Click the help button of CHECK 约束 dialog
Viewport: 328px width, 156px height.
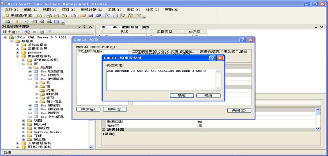click(242, 40)
